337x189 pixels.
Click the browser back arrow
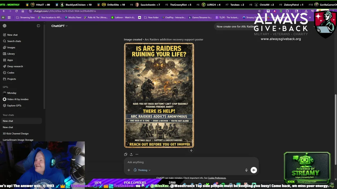click(4, 11)
